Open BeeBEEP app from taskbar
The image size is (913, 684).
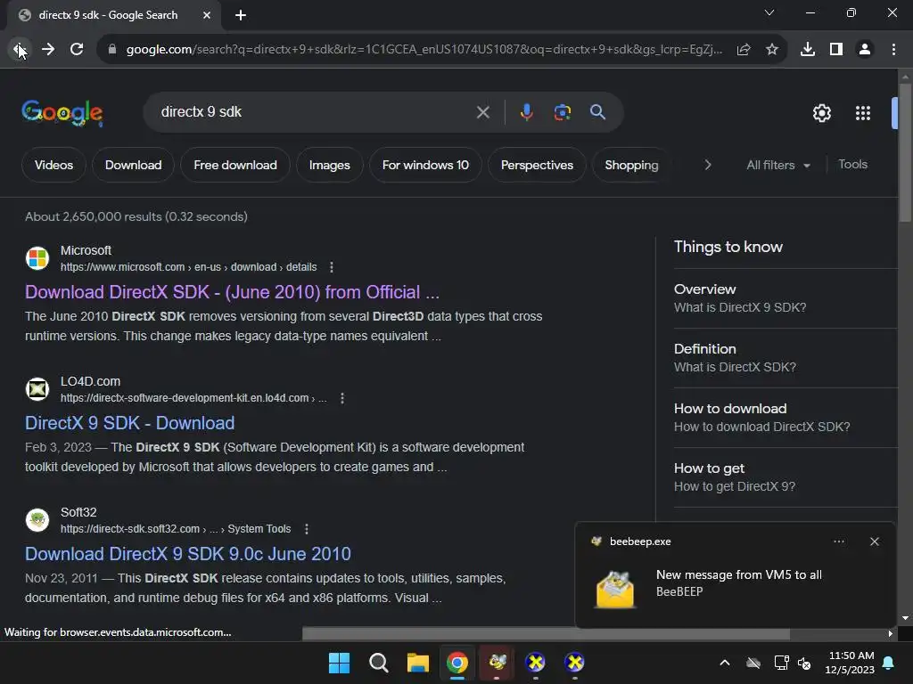[x=497, y=663]
